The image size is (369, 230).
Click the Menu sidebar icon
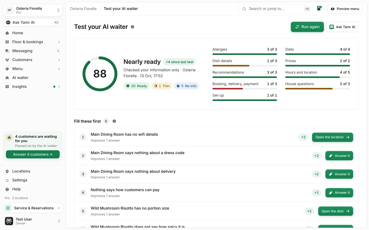click(x=7, y=69)
